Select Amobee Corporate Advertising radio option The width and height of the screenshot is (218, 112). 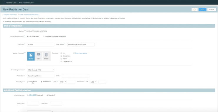click(x=44, y=36)
